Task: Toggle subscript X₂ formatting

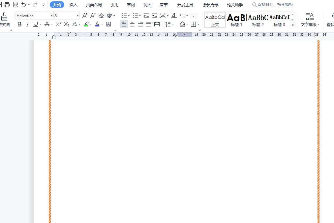Action: pyautogui.click(x=67, y=24)
